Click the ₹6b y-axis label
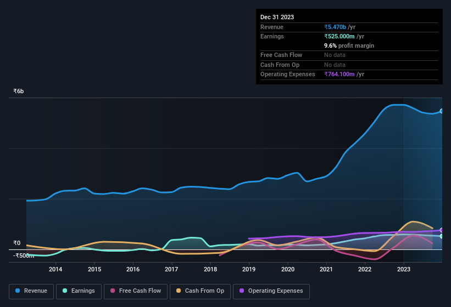 click(19, 91)
